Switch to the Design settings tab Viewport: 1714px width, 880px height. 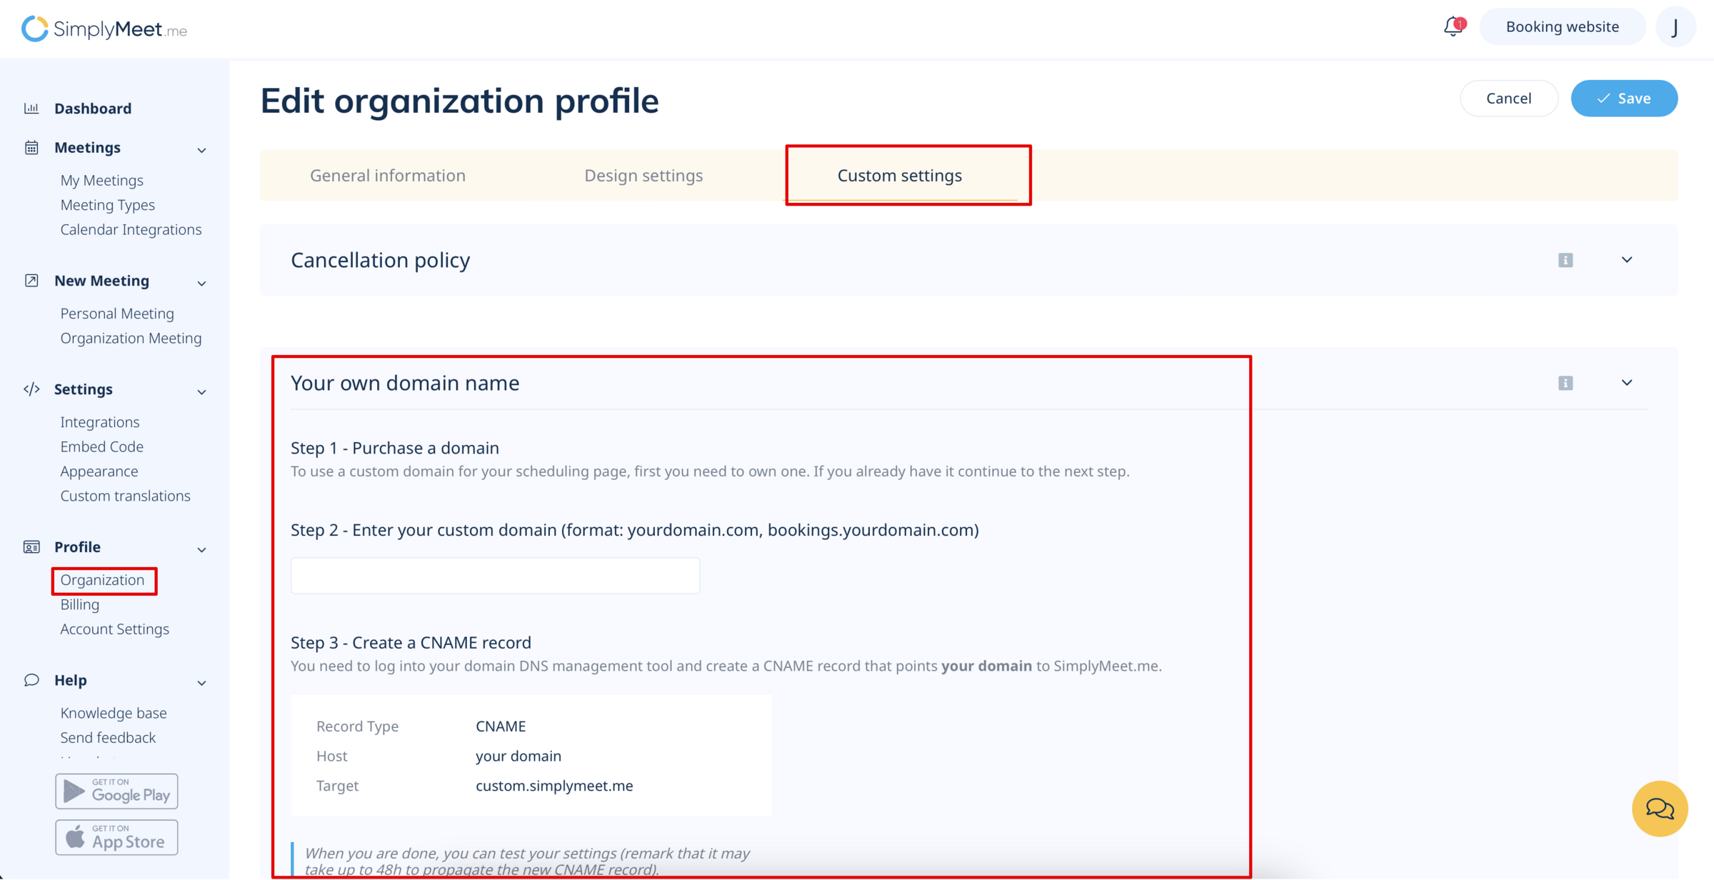coord(643,175)
